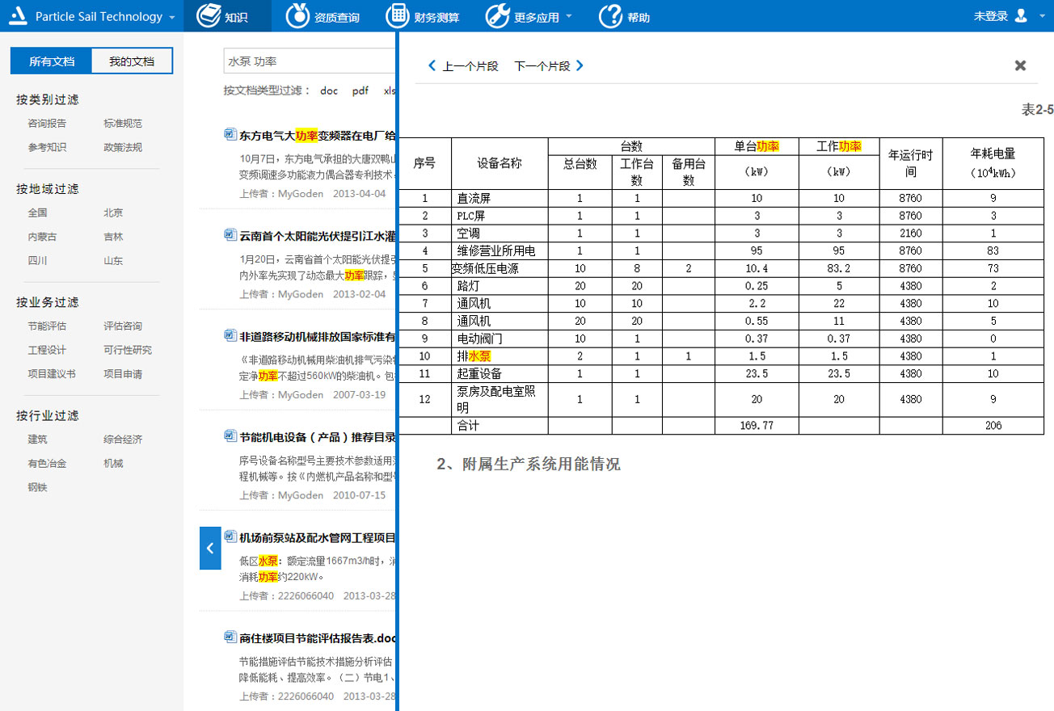
Task: Expand the user account dropdown arrow
Action: click(x=1040, y=16)
